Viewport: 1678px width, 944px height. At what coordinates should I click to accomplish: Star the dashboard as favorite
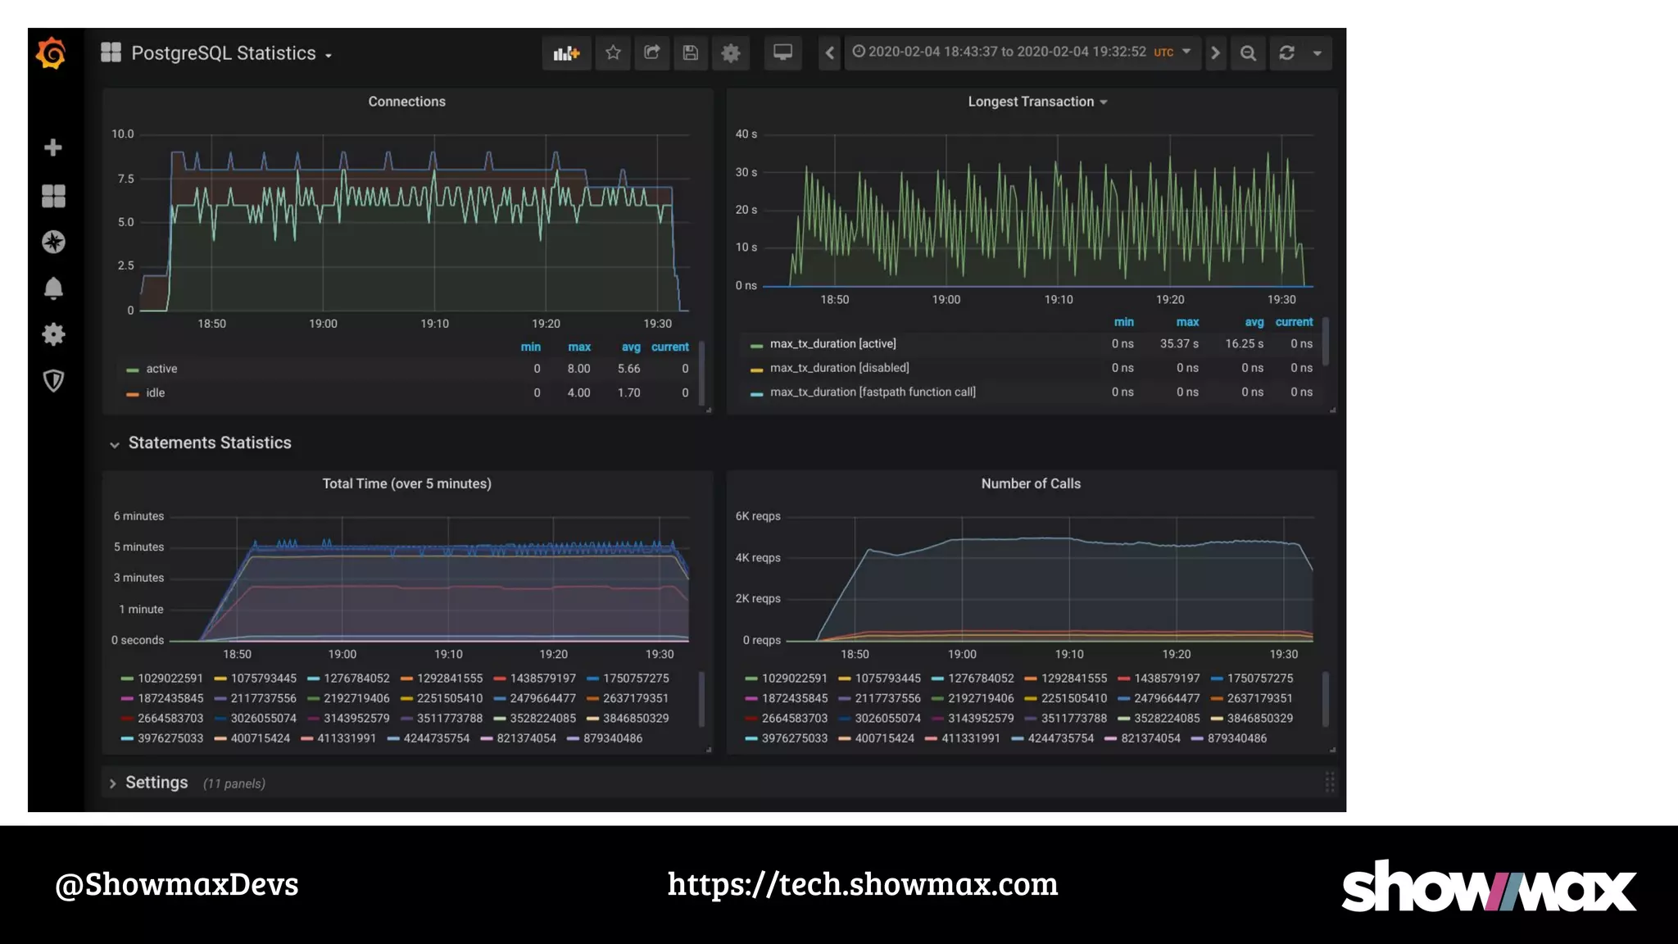[613, 53]
